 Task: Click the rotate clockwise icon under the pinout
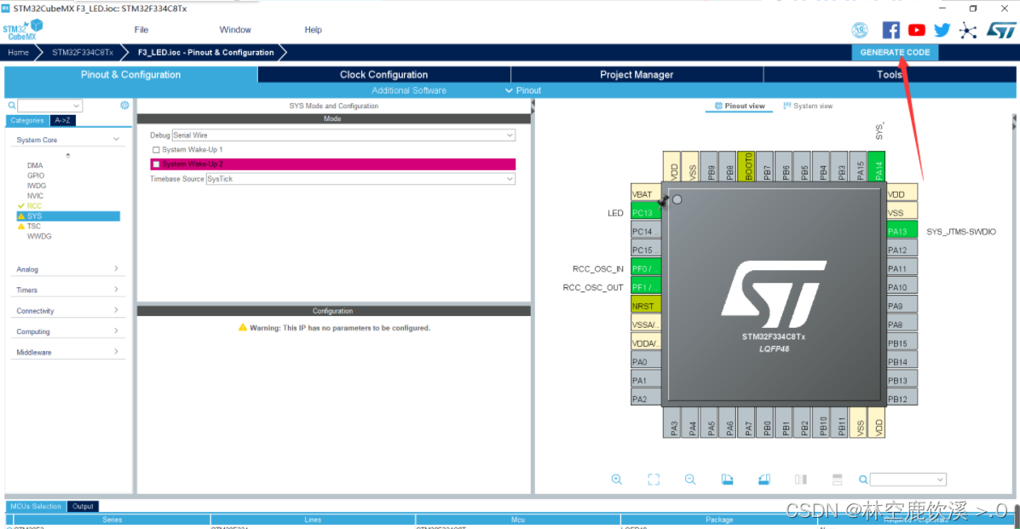[x=727, y=479]
